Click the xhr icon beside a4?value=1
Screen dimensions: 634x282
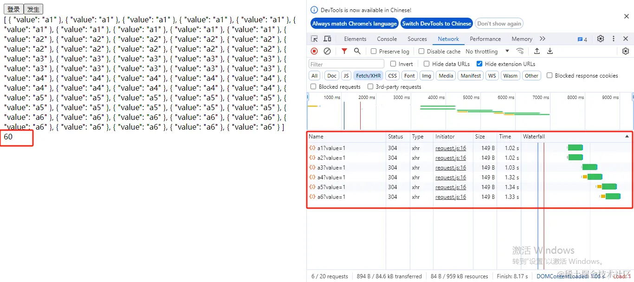[x=312, y=177]
